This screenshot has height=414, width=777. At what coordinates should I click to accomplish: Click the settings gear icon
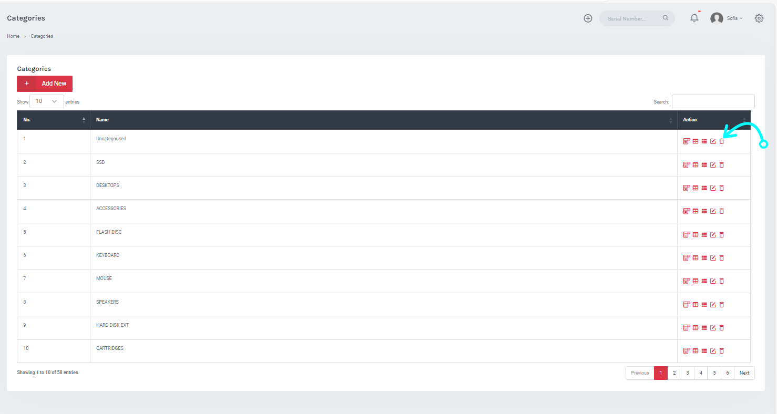(759, 18)
